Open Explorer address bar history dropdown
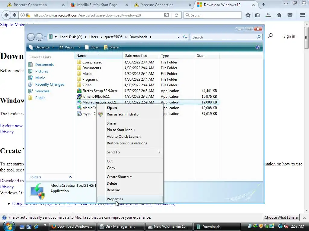 178,37
